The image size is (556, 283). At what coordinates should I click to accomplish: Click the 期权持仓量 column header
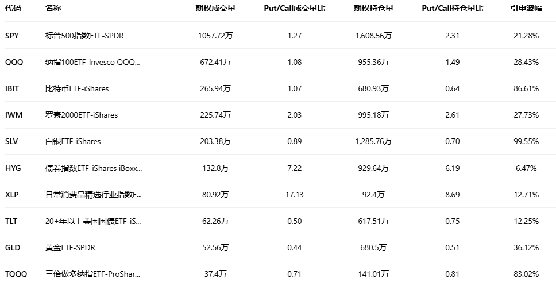[x=373, y=9]
